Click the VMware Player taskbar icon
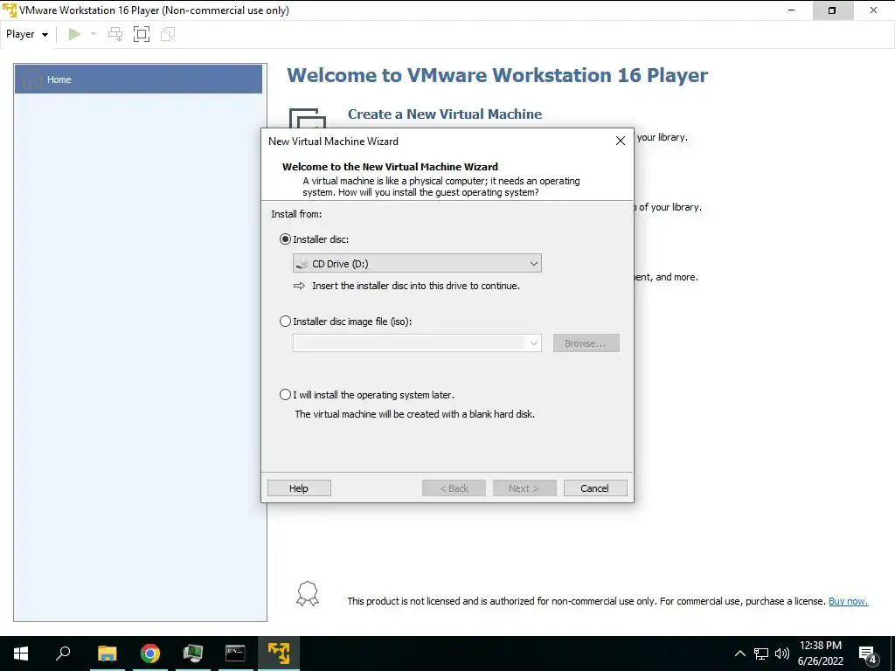Viewport: 895px width, 671px height. point(279,654)
